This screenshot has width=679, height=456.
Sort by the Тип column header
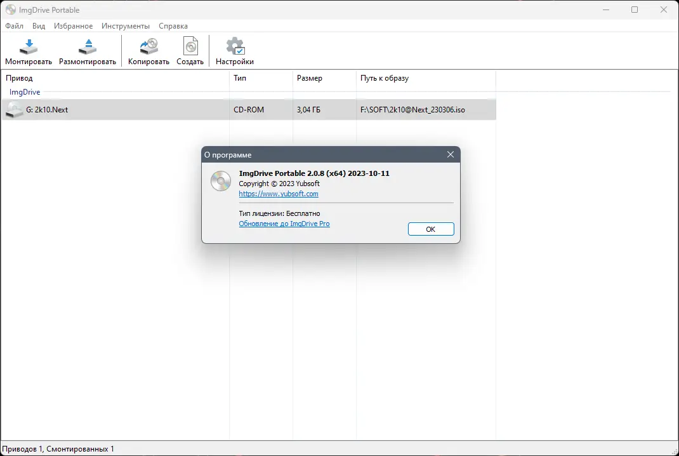pyautogui.click(x=261, y=78)
